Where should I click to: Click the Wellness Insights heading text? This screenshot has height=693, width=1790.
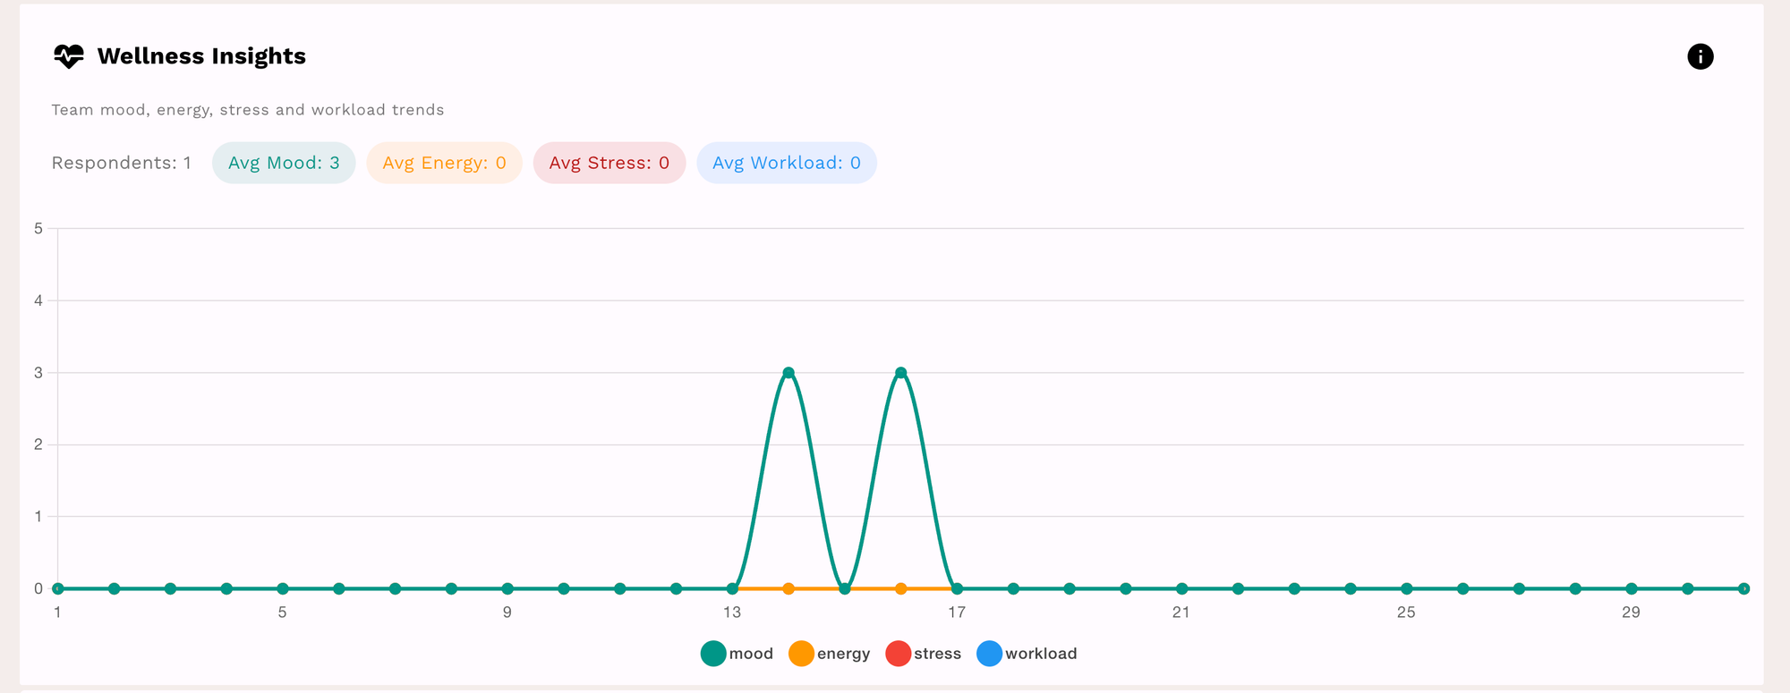[x=201, y=56]
